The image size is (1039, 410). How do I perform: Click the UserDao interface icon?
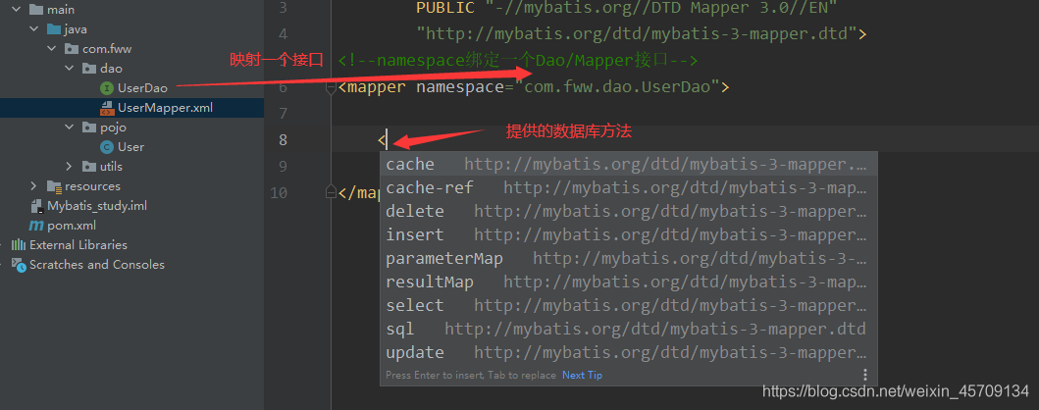coord(107,88)
